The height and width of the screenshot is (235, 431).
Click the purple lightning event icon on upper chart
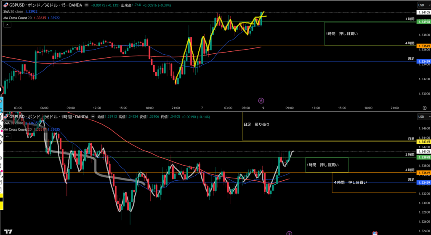[x=261, y=100]
